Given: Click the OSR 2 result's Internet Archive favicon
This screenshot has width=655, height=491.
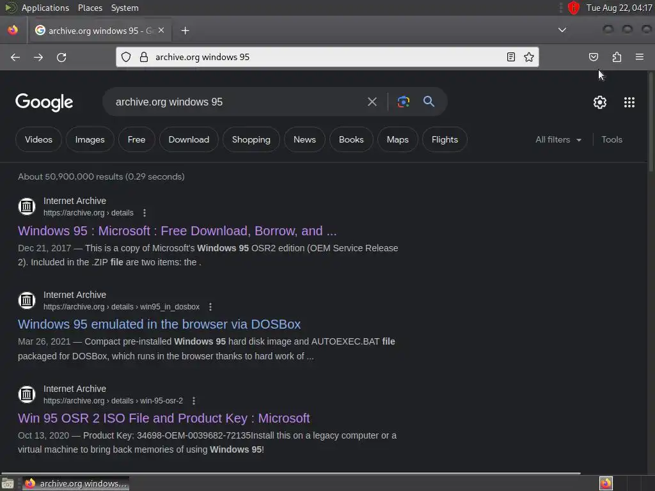Looking at the screenshot, I should pyautogui.click(x=27, y=394).
